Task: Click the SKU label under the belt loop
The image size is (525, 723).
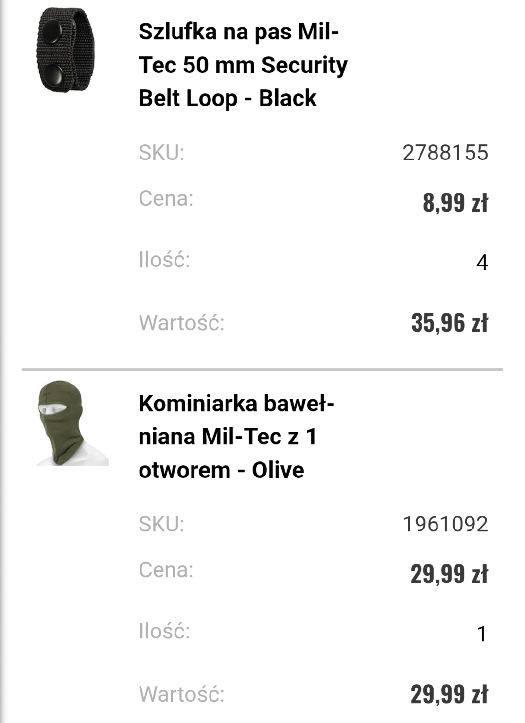Action: point(161,153)
